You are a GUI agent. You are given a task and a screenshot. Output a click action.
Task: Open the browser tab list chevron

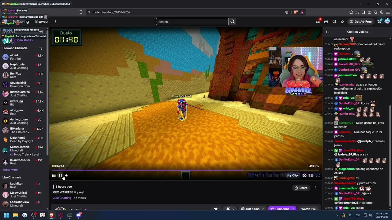(361, 4)
